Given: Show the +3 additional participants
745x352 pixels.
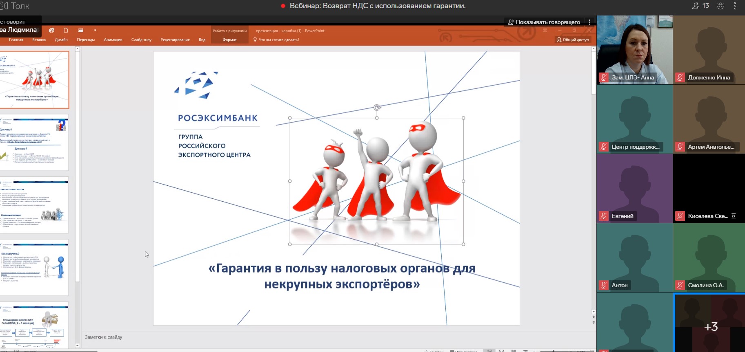Looking at the screenshot, I should coord(710,326).
